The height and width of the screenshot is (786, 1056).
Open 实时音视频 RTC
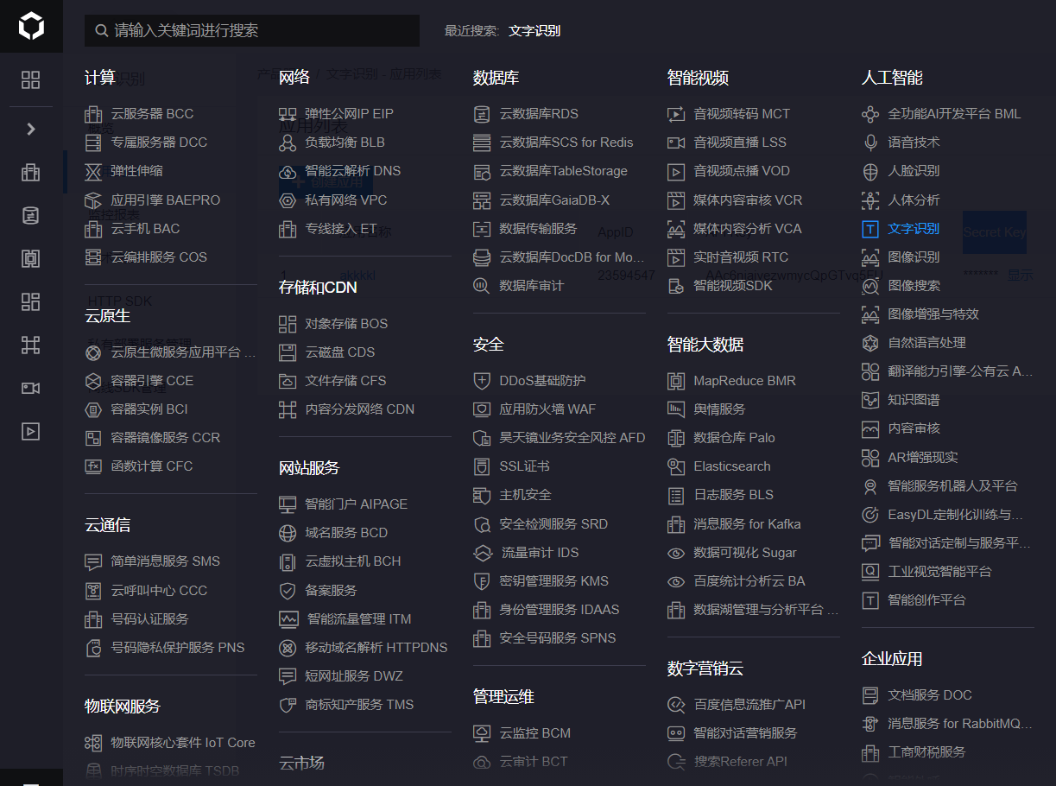741,257
